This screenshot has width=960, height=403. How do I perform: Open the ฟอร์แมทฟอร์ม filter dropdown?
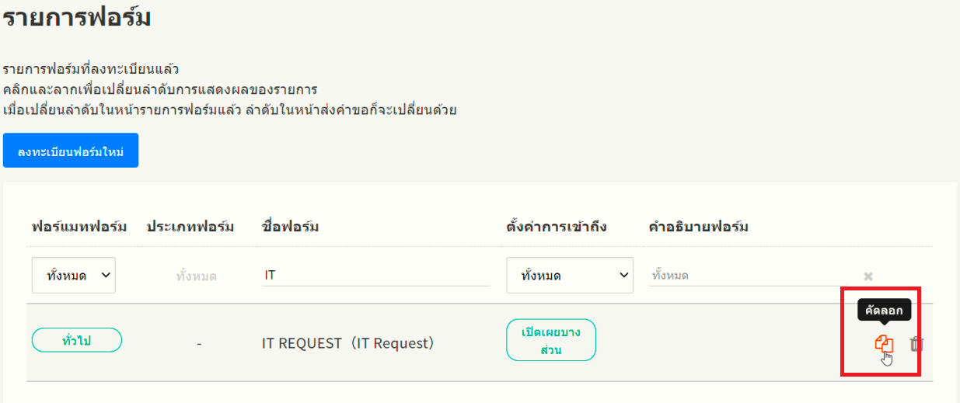pos(74,276)
